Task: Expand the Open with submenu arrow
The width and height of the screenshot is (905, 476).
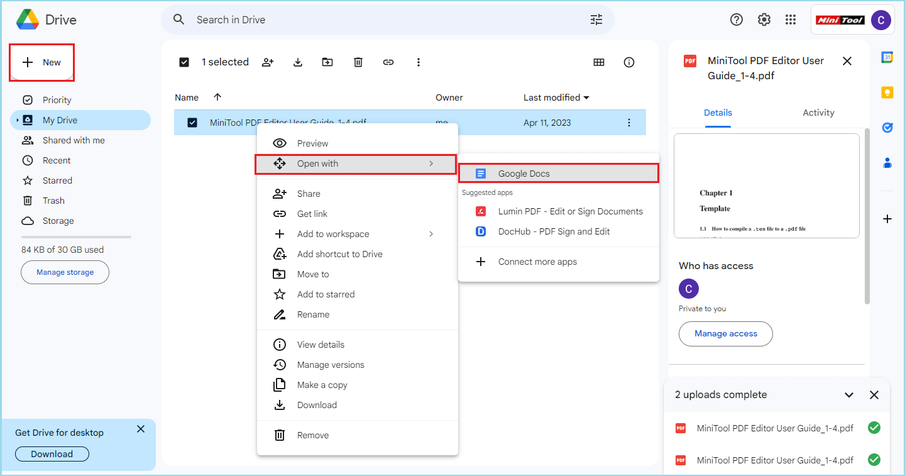Action: coord(431,163)
